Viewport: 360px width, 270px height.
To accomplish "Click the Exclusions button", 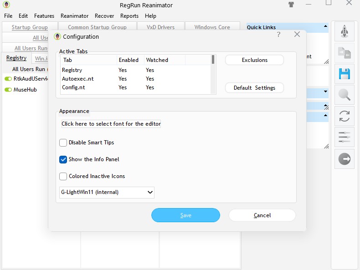I will click(x=254, y=60).
